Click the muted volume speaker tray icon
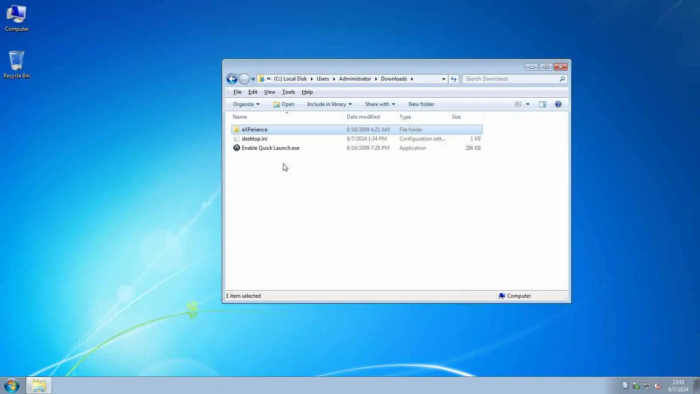This screenshot has height=394, width=700. [657, 386]
